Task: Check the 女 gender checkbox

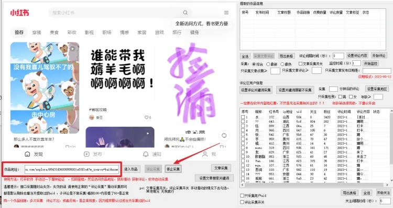Action: click(x=351, y=96)
